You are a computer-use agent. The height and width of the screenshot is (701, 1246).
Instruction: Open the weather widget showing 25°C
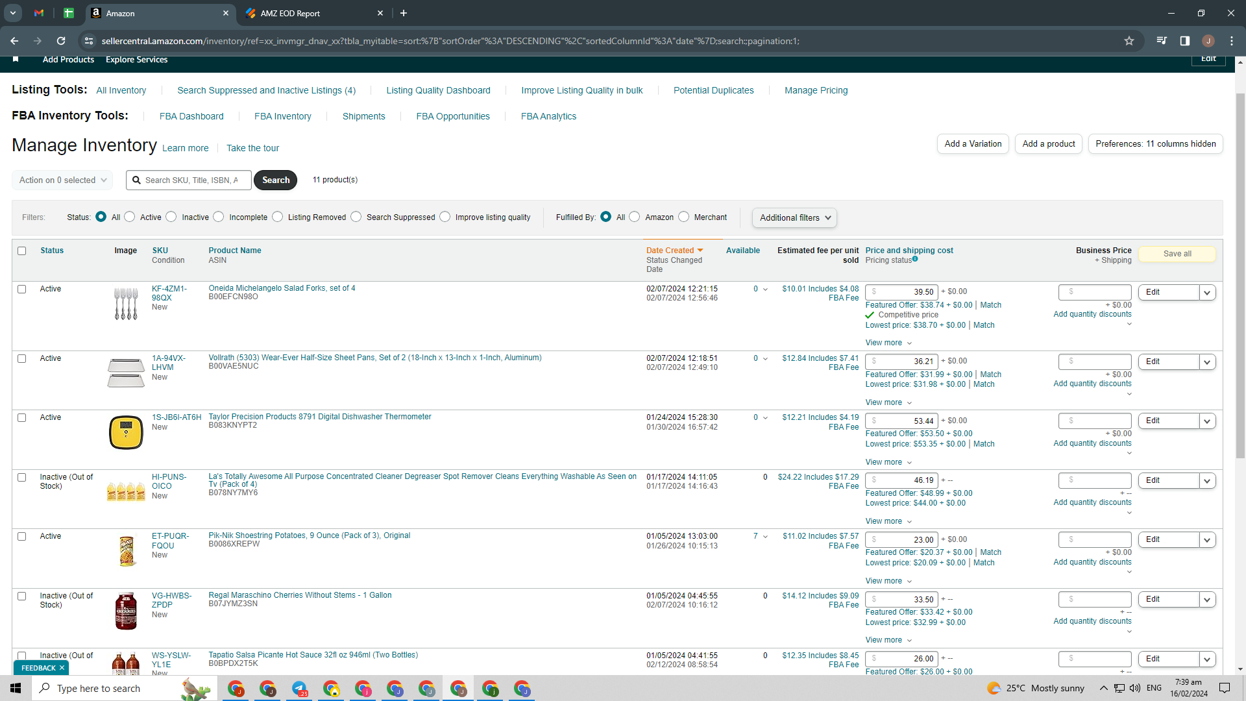pos(1036,688)
